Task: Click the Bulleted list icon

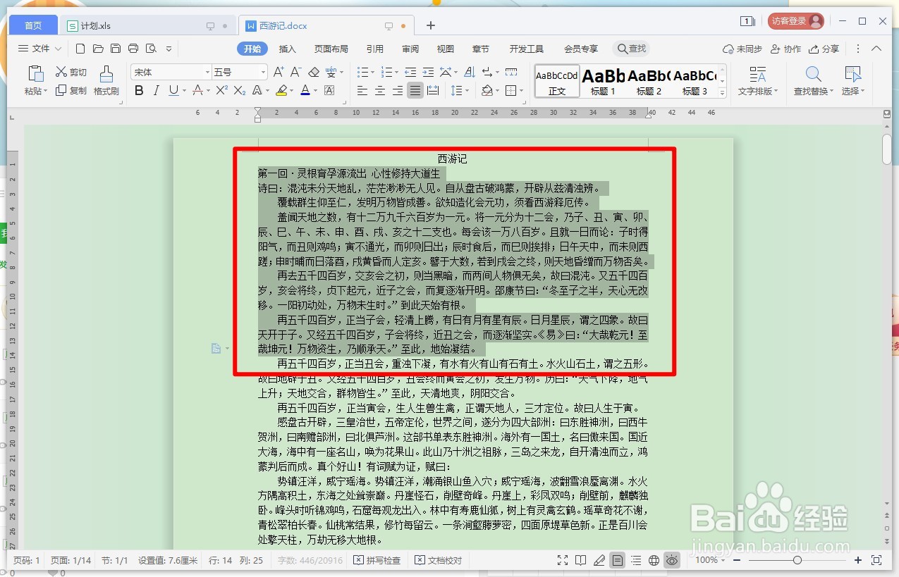Action: click(x=362, y=72)
